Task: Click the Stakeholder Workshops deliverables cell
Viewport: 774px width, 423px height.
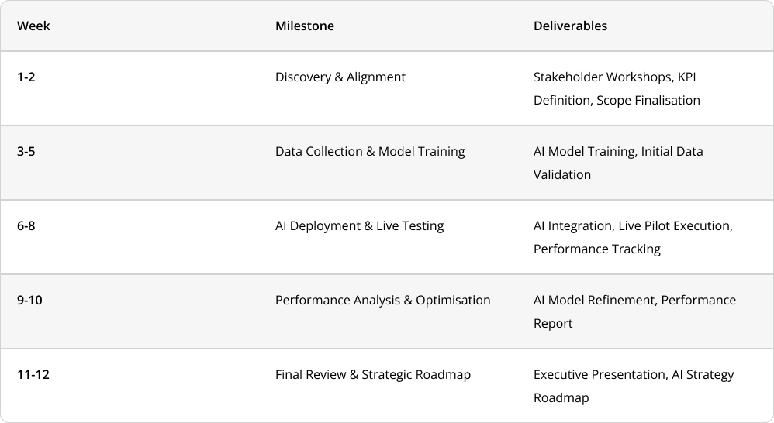Action: pos(617,89)
